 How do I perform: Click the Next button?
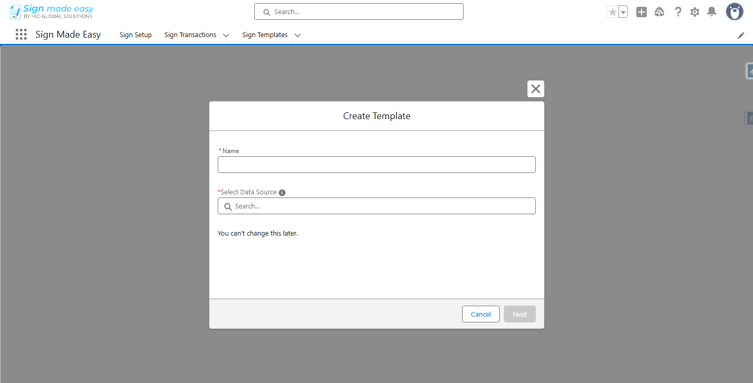tap(520, 314)
